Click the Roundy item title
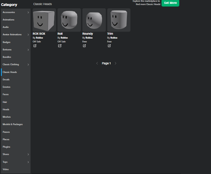The width and height of the screenshot is (211, 174). (x=88, y=33)
